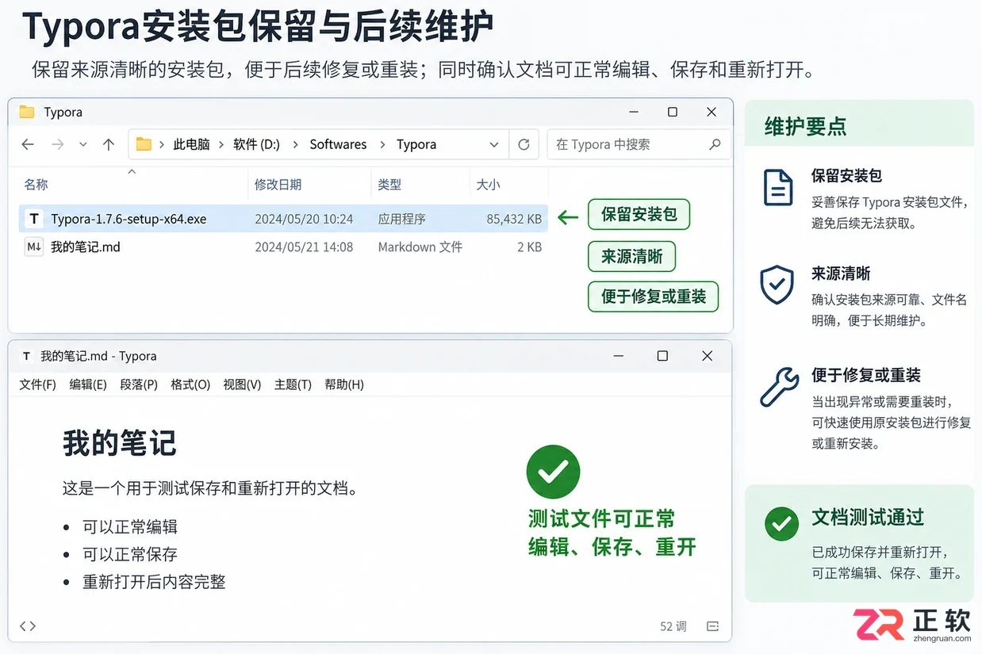Viewport: 982px width, 654px height.
Task: Refresh the Typora folder view
Action: point(524,144)
